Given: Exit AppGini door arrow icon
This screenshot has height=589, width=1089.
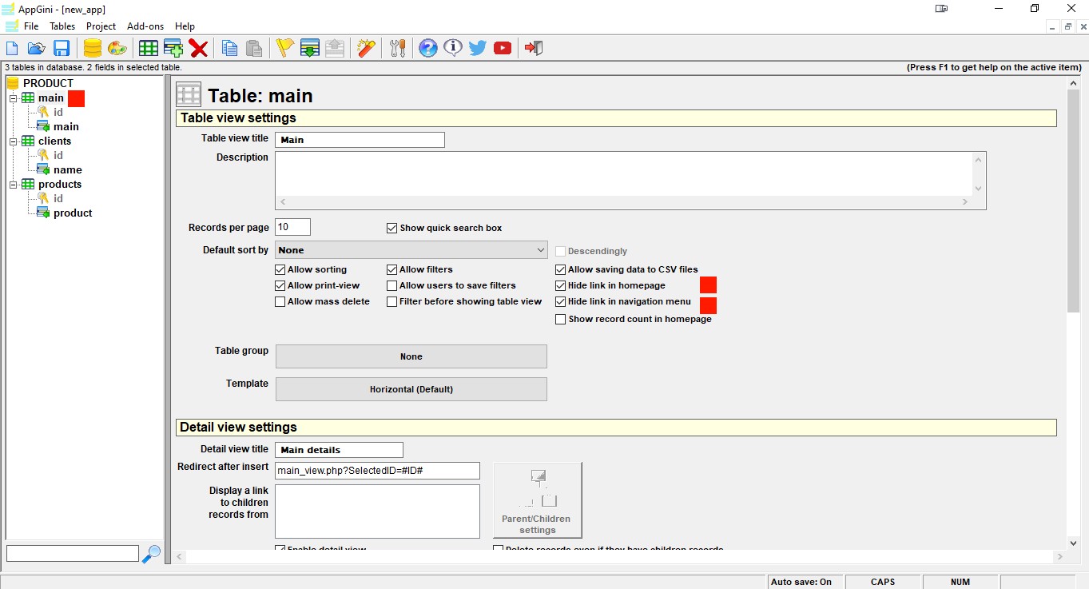Looking at the screenshot, I should (534, 49).
